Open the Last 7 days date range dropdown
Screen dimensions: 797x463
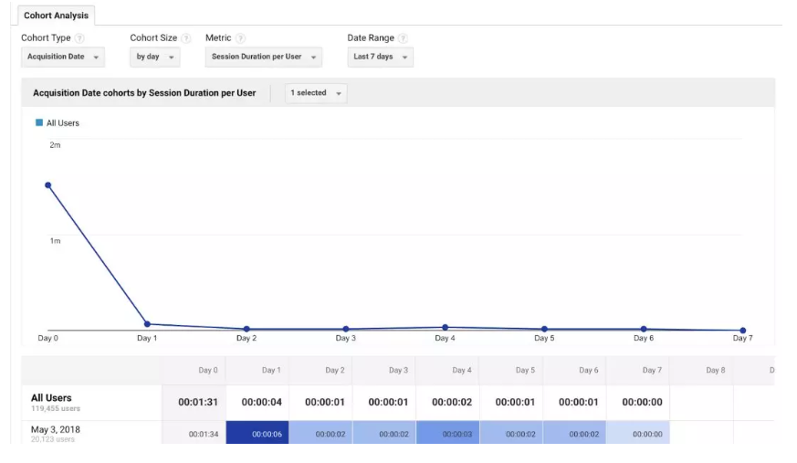(x=380, y=57)
